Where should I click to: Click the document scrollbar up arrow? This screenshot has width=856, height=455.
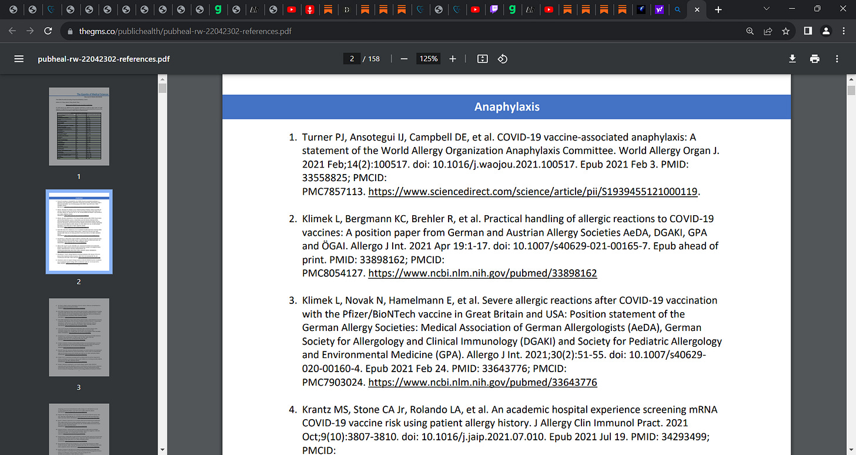851,78
